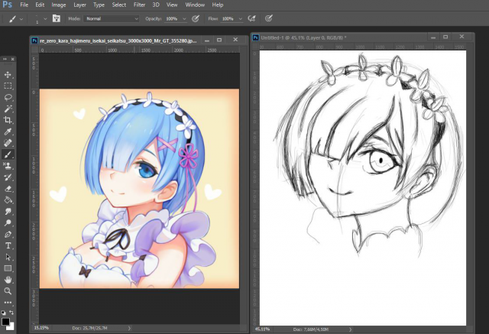Maximize the re_zero document window
489x334 pixels.
click(219, 40)
